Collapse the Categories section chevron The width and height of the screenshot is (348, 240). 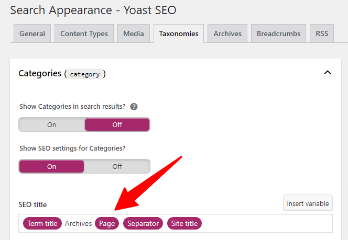328,72
